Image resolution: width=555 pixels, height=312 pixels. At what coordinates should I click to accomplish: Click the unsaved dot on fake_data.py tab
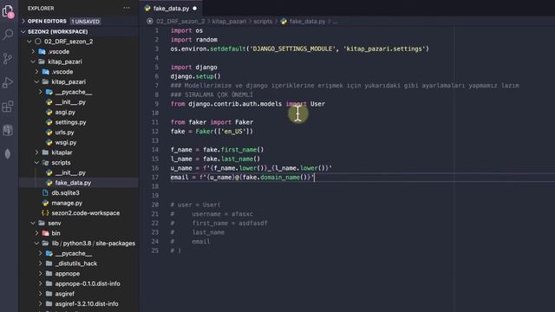[194, 8]
